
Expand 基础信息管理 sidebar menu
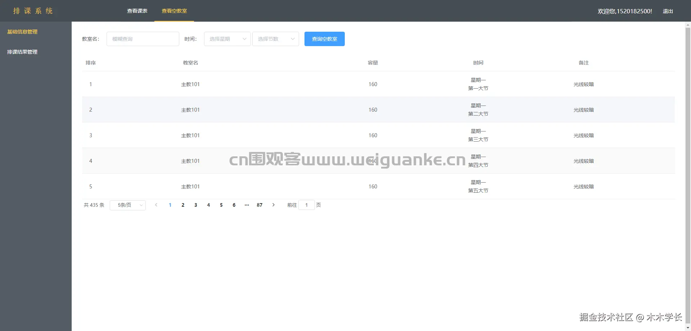[22, 32]
